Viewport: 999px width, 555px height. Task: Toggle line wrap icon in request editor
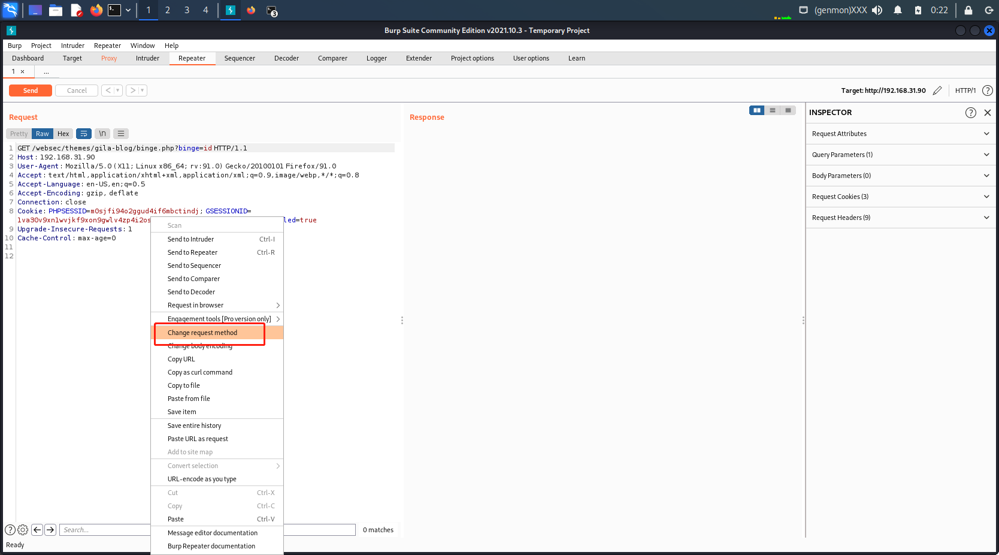[84, 134]
